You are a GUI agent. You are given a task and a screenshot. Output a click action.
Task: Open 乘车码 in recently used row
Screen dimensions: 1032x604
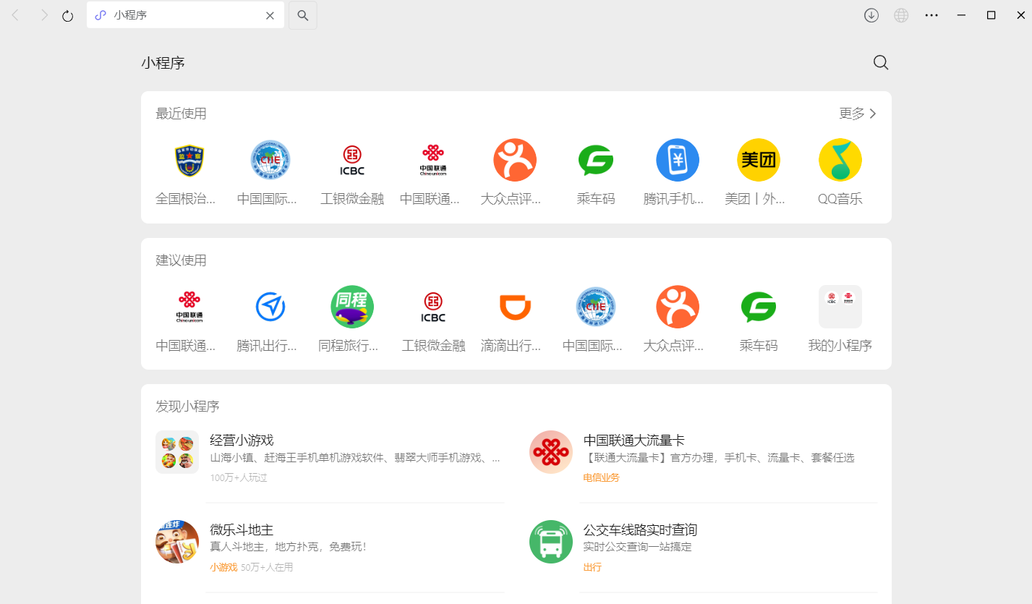pos(596,161)
